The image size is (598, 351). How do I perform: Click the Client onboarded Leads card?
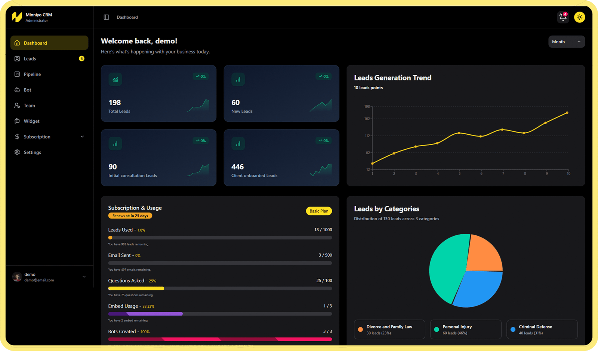tap(281, 158)
